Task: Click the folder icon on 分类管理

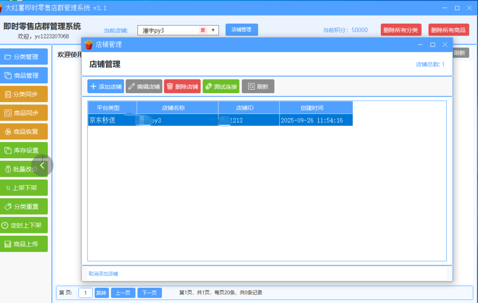Action: (x=8, y=57)
